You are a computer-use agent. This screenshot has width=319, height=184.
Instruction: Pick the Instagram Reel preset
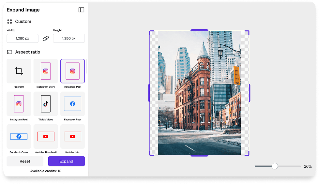pos(19,104)
